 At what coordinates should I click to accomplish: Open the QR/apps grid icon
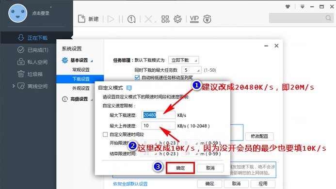pos(165,19)
